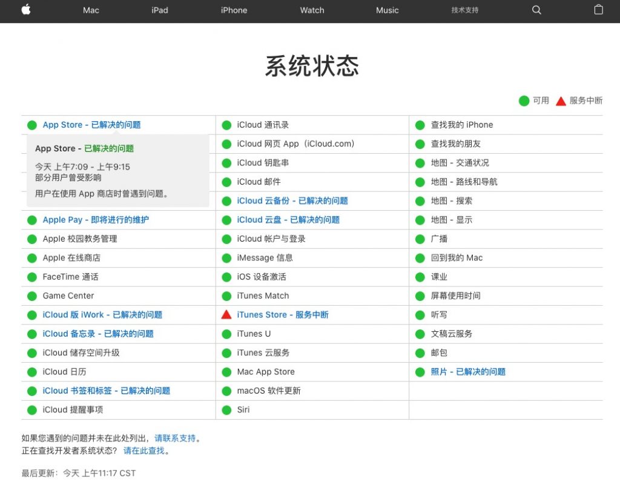620x485 pixels.
Task: Click the green dot beside 邮包
Action: [x=420, y=353]
